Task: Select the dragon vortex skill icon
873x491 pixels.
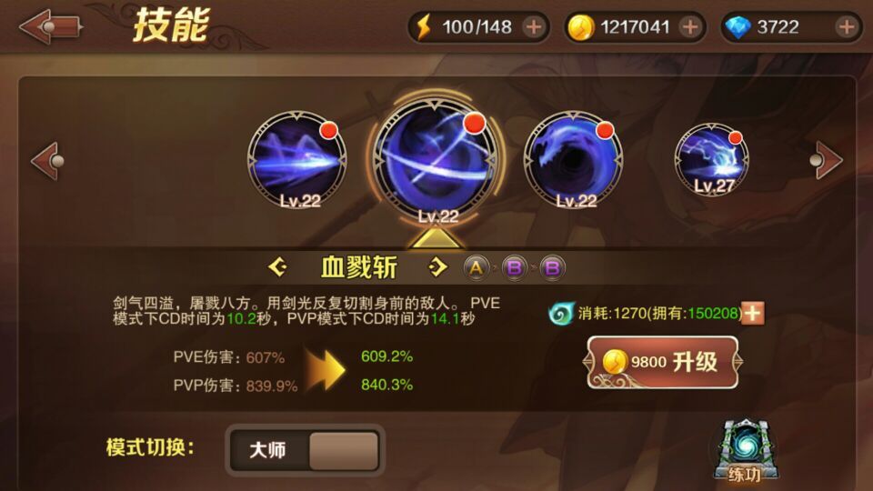Action: click(574, 159)
